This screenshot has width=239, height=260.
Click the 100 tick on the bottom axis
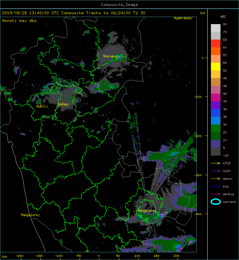pyautogui.click(x=137, y=256)
